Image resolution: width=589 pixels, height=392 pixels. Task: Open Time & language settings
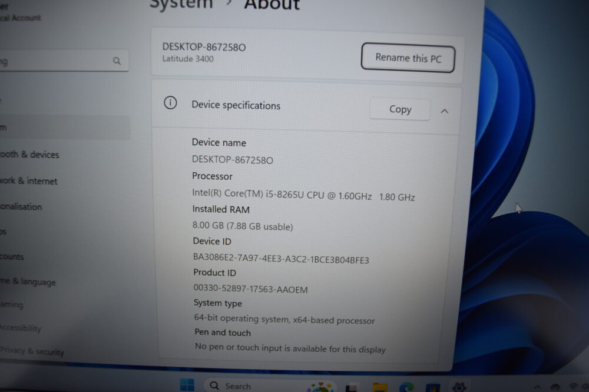(x=28, y=282)
